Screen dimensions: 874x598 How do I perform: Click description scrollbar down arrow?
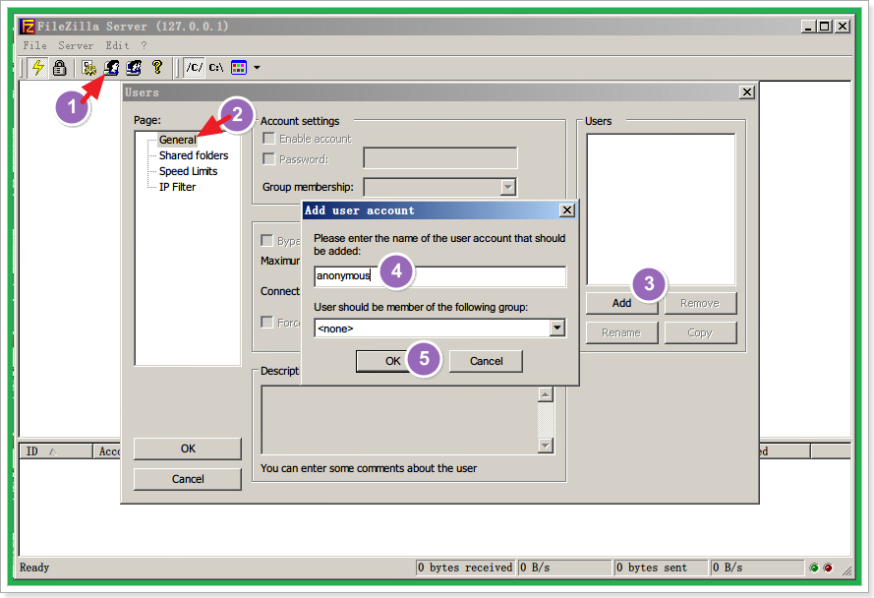click(546, 446)
